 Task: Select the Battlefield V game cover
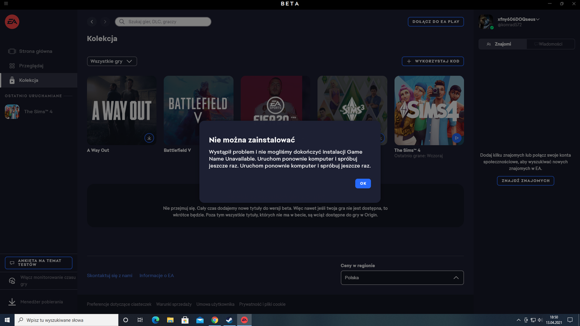[x=198, y=110]
